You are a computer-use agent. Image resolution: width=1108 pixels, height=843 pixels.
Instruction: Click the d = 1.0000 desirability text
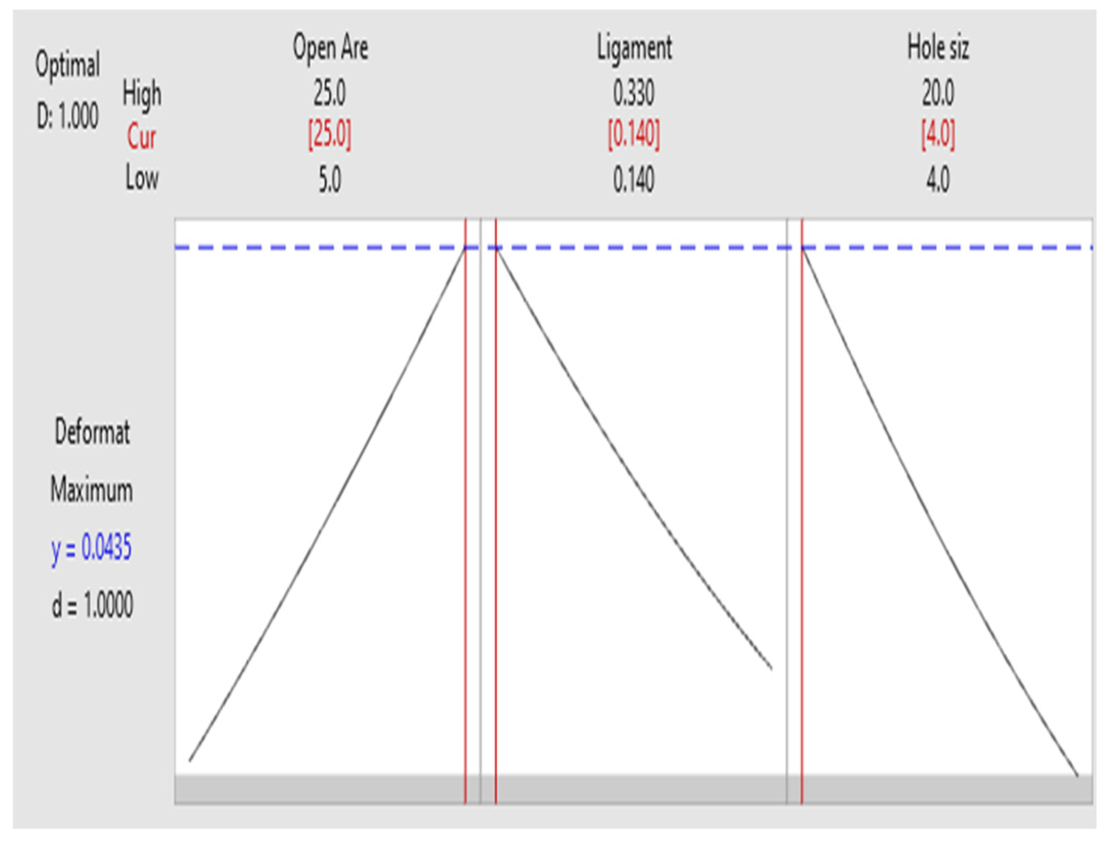point(92,604)
